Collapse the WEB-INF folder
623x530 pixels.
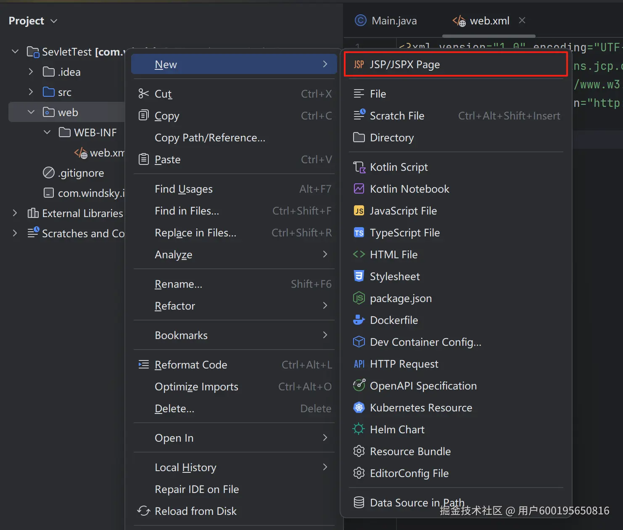click(x=47, y=132)
